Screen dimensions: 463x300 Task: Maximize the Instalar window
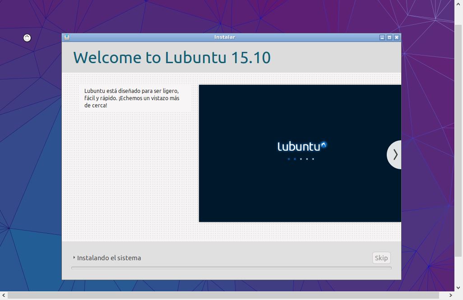[x=389, y=37]
